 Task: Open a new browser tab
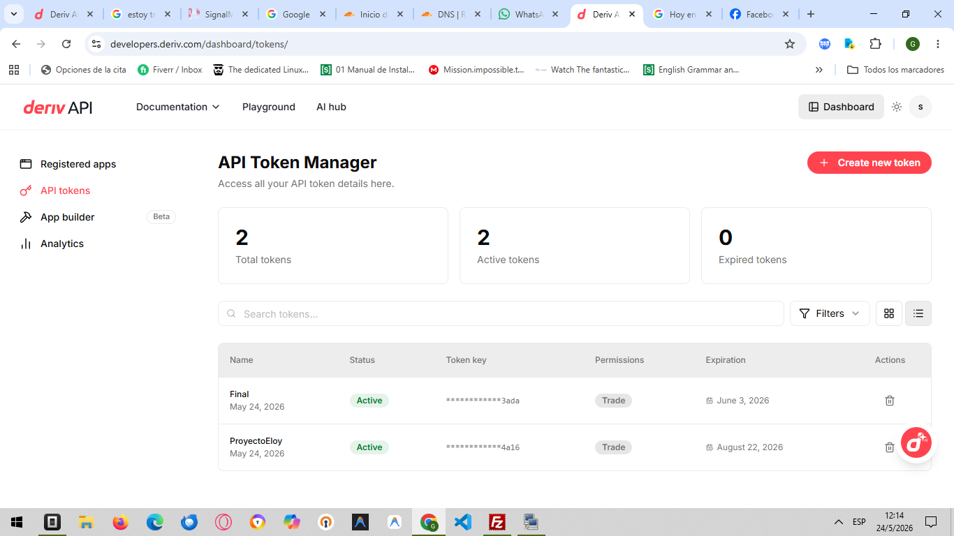click(810, 14)
